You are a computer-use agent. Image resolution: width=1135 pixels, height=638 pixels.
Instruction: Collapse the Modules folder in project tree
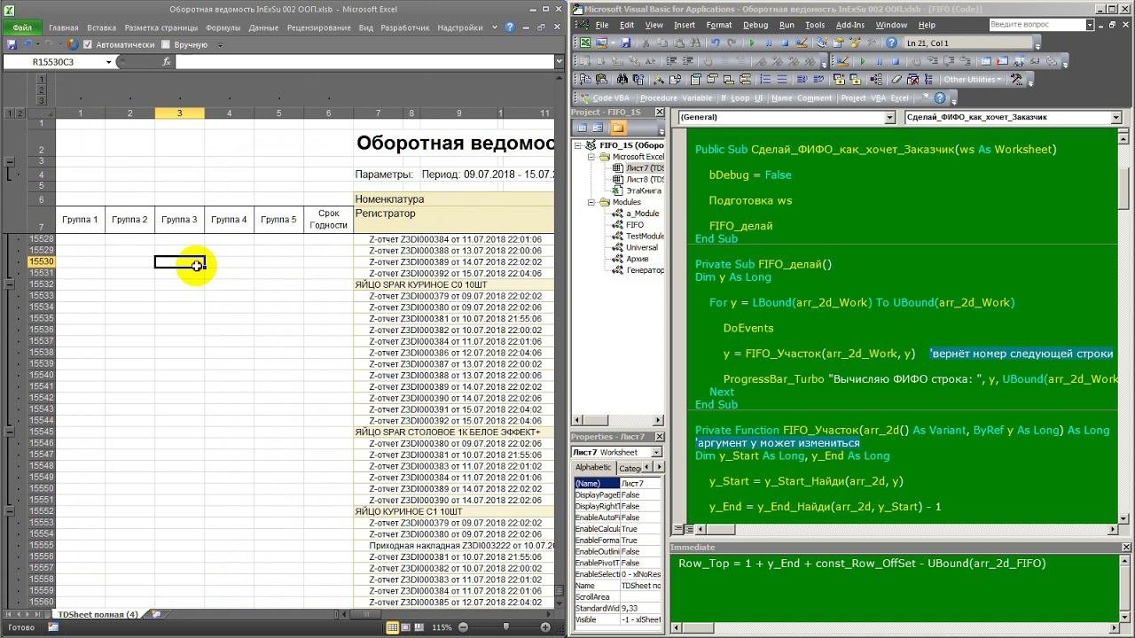point(592,202)
